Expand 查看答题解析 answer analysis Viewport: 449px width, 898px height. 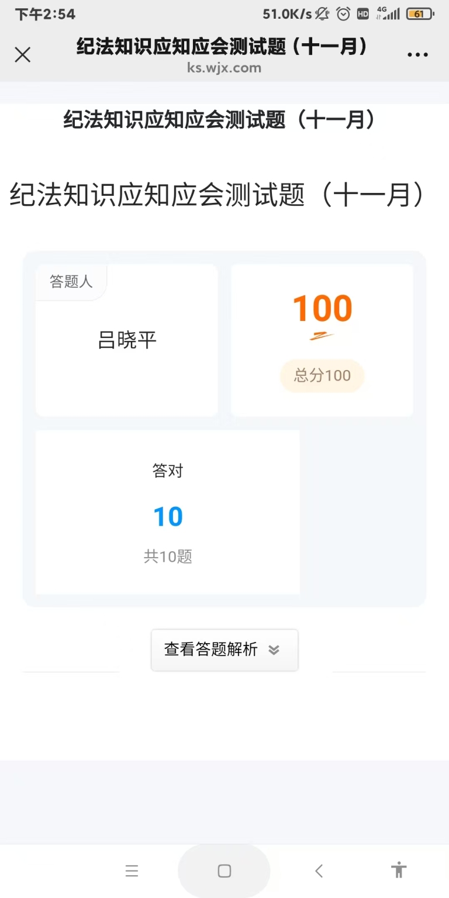point(211,650)
